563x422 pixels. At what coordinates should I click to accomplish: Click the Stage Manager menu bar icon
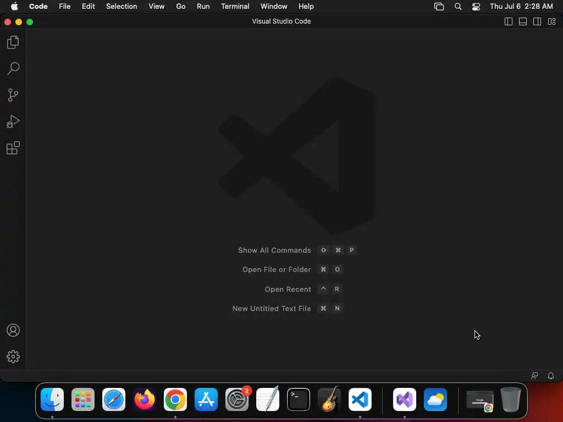coord(439,7)
